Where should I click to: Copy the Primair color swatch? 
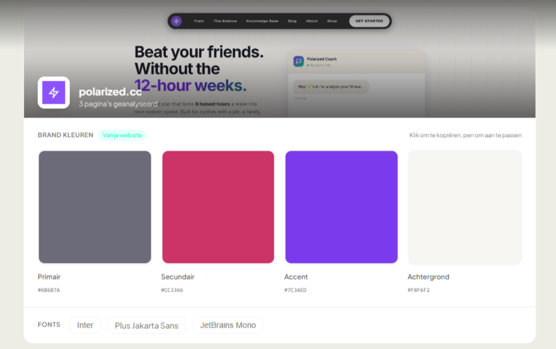94,207
